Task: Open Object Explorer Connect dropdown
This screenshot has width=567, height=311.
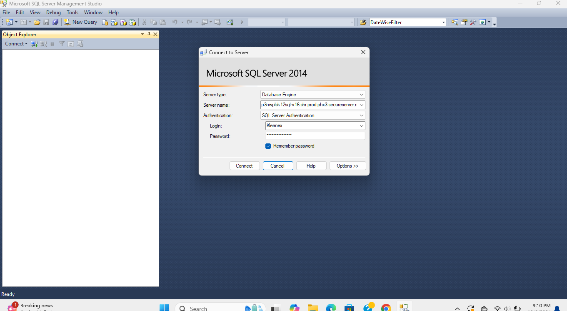Action: tap(16, 44)
